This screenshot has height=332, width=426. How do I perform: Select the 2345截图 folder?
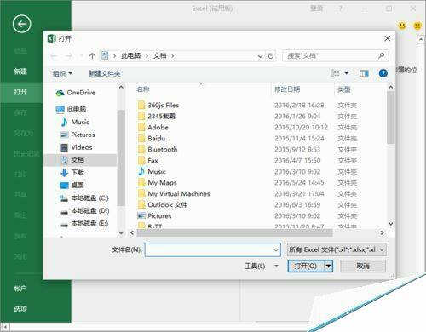point(157,117)
